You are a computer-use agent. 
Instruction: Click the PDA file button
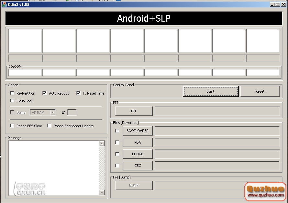click(x=138, y=142)
